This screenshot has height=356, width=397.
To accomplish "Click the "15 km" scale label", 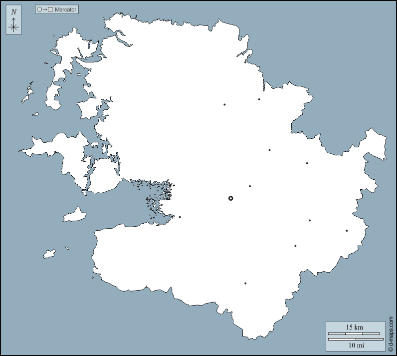I will (355, 327).
